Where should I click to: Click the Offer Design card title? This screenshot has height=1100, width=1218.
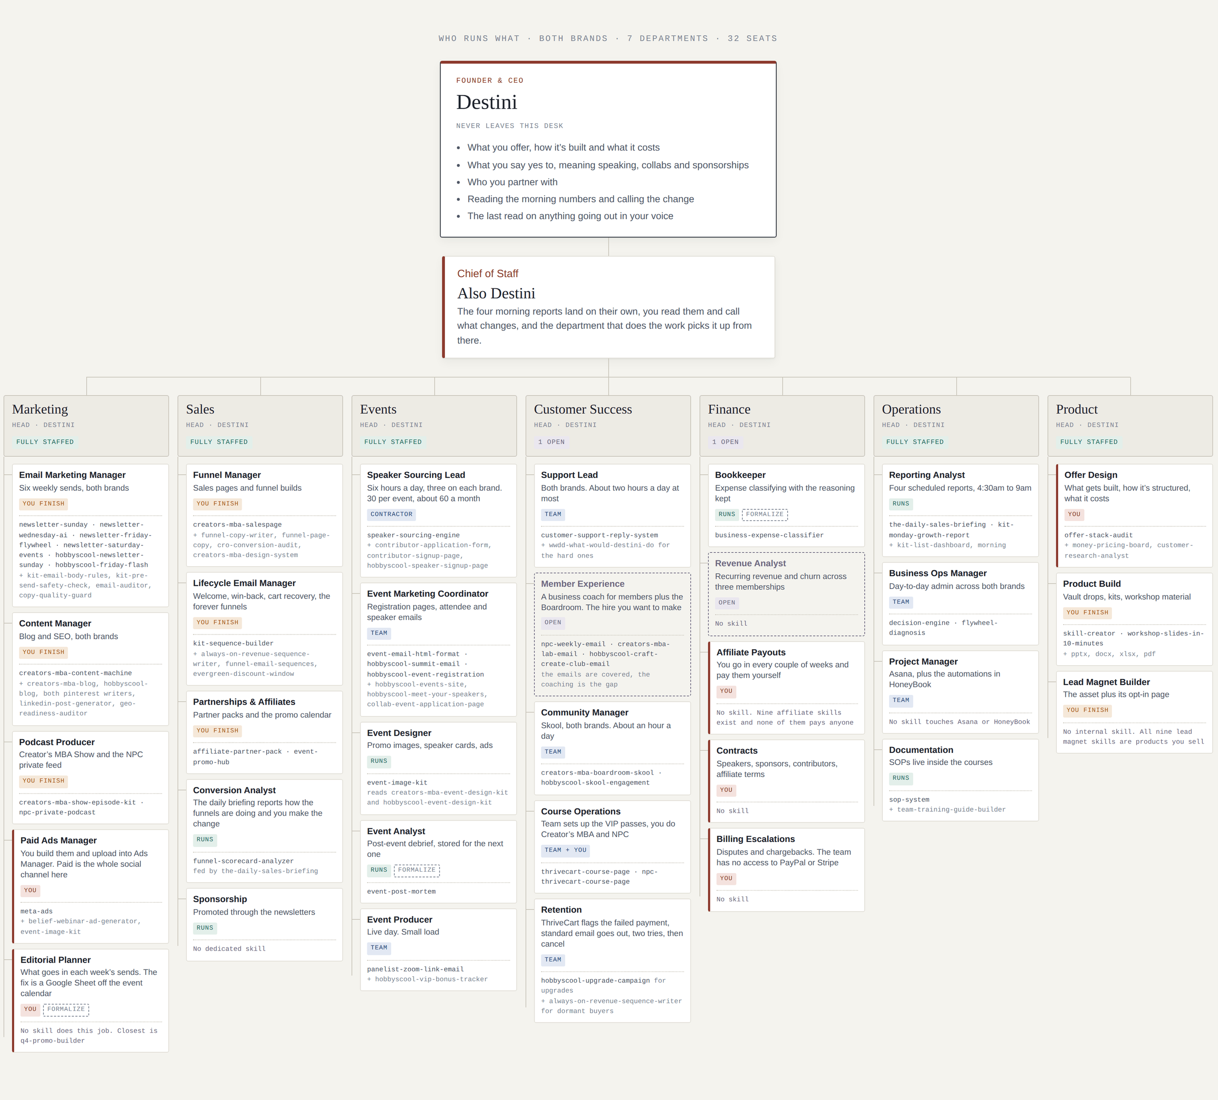1091,475
